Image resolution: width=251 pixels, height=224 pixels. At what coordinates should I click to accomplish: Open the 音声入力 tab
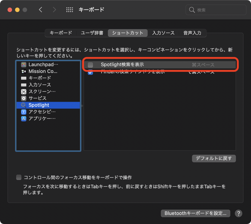click(x=192, y=33)
